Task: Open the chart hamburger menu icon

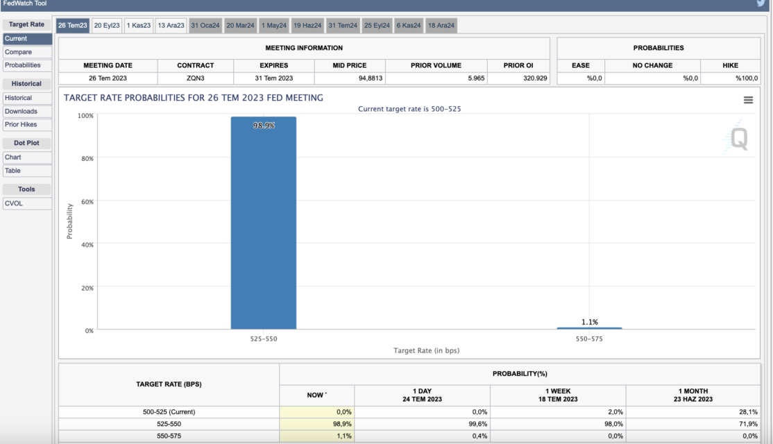Action: [748, 100]
